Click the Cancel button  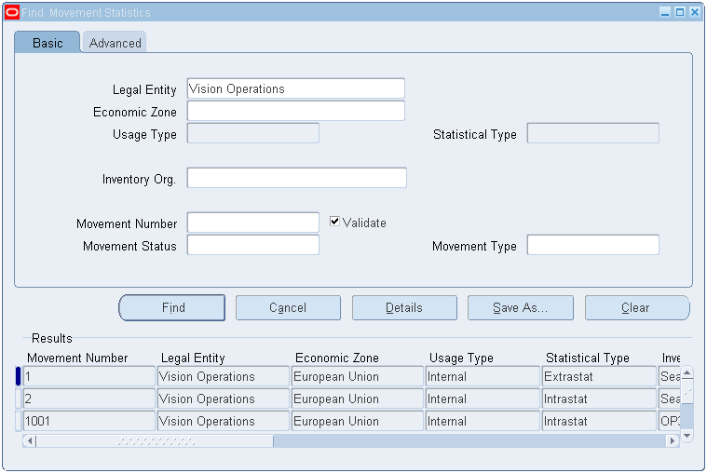click(x=288, y=308)
